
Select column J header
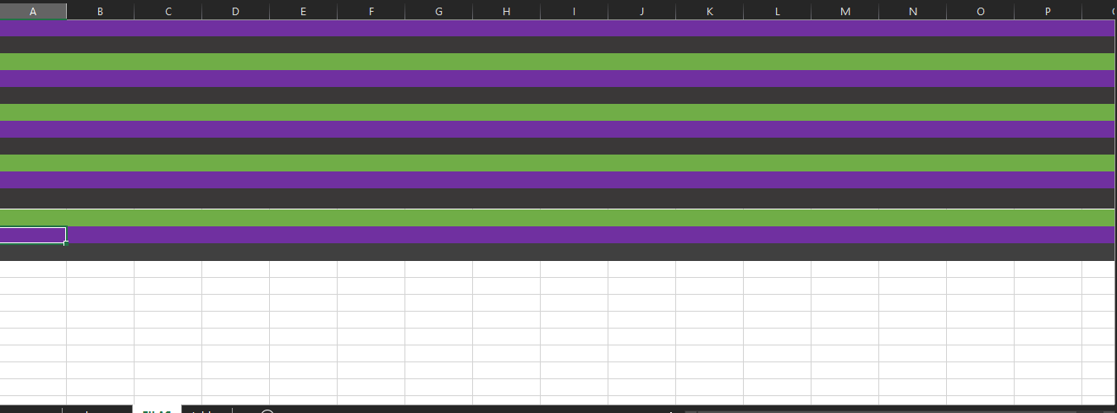coord(641,11)
